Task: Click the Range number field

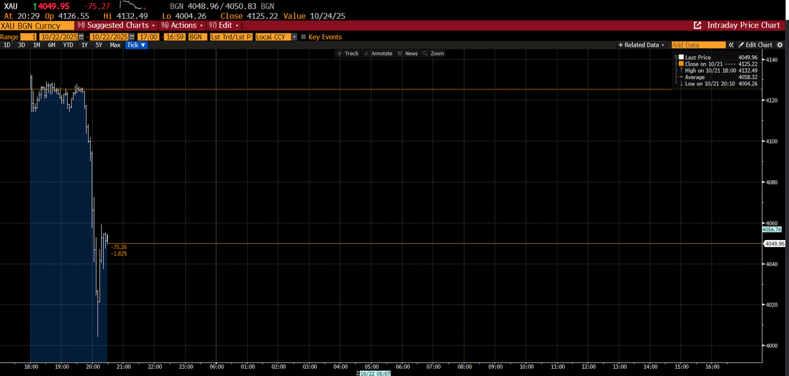Action: click(29, 37)
